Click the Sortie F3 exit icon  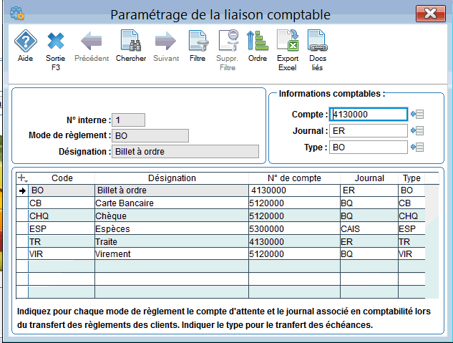56,42
